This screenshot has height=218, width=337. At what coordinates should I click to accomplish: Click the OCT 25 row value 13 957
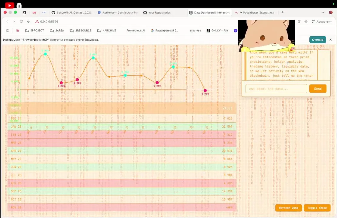227,199
